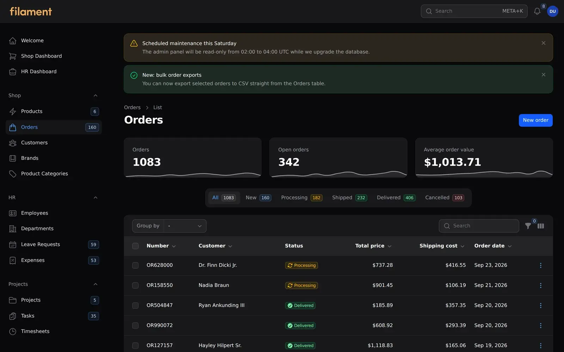Collapse the Shop sidebar group

[x=96, y=95]
